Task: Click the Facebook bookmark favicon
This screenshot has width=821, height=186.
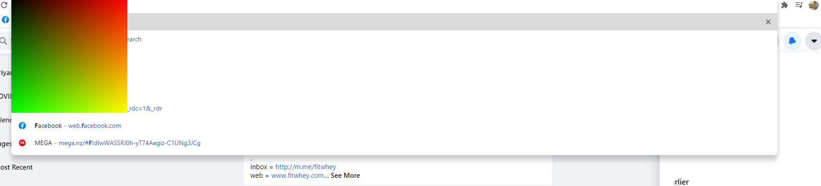Action: click(5, 20)
